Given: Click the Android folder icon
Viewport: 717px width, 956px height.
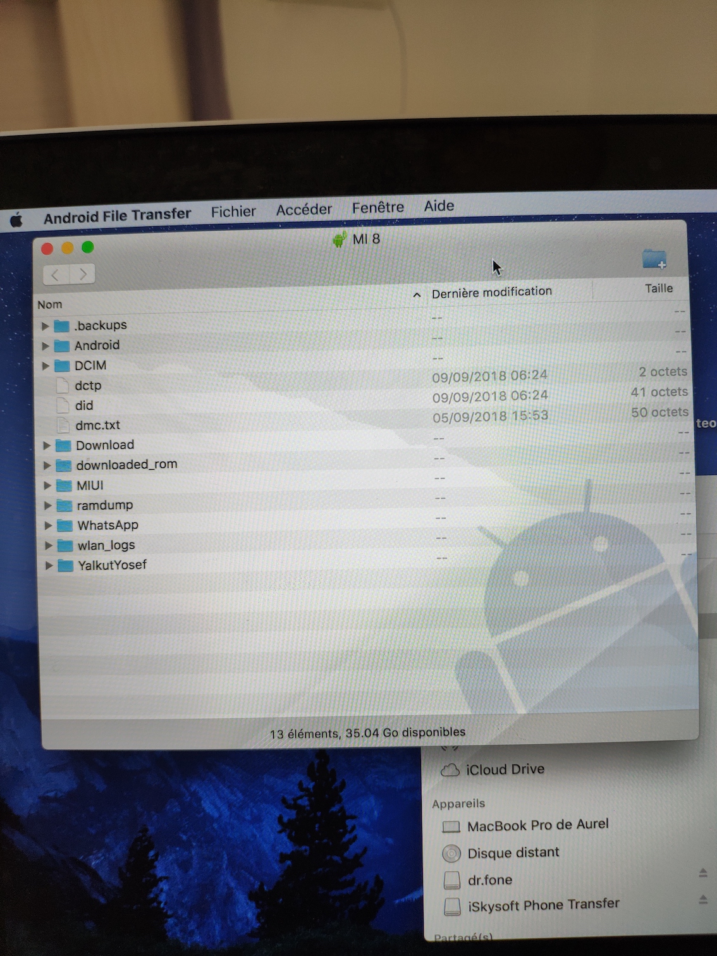Looking at the screenshot, I should tap(62, 346).
